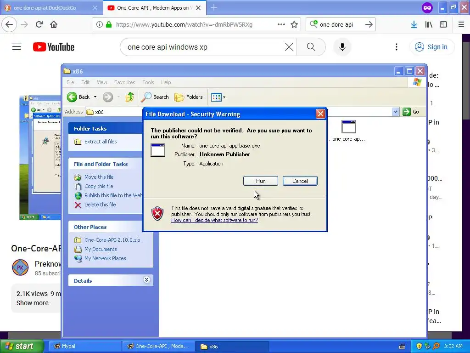Open the File menu in x86 window

tap(70, 82)
